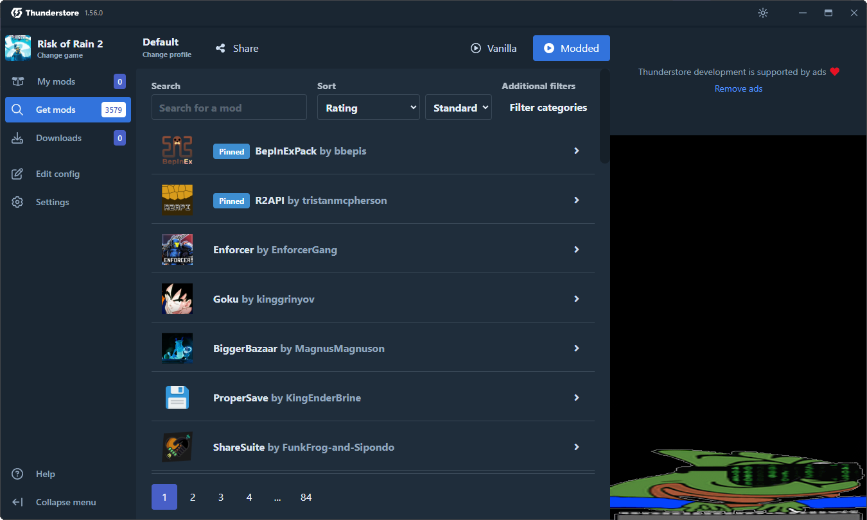Click the Pinned badge on R2API
Screen dimensions: 867x520
[x=231, y=201]
